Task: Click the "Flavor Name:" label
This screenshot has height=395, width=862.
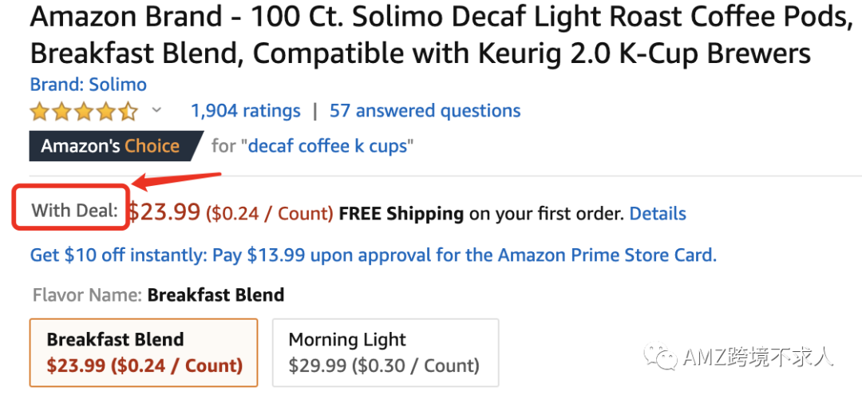Action: point(88,295)
